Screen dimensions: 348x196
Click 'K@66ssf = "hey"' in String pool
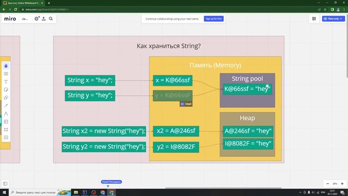point(247,89)
